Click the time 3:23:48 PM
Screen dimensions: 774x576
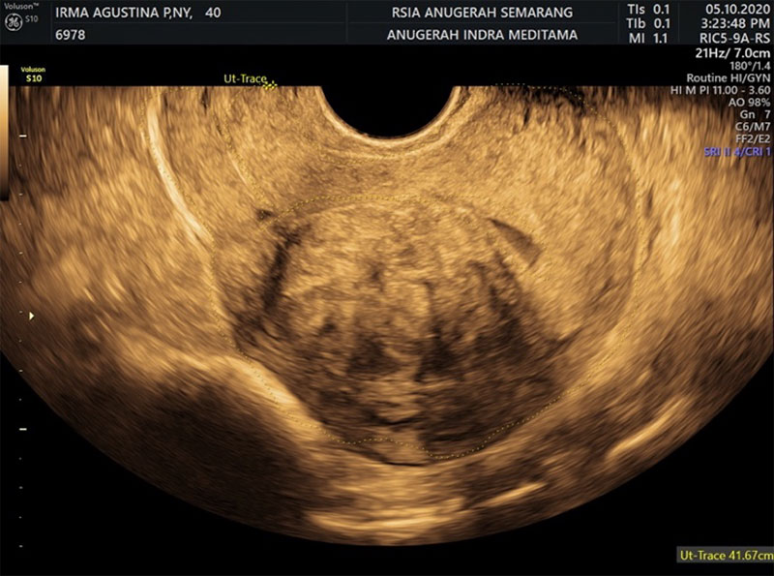pyautogui.click(x=737, y=23)
